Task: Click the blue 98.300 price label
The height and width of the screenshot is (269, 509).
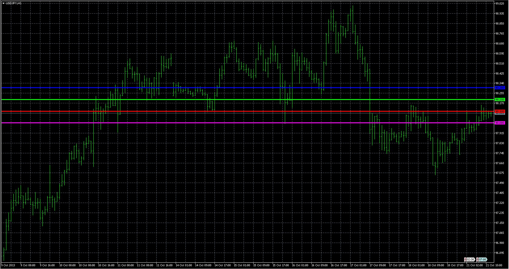Action: click(500, 88)
